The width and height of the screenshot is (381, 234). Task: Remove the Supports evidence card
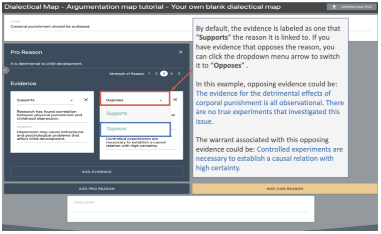[x=86, y=100]
